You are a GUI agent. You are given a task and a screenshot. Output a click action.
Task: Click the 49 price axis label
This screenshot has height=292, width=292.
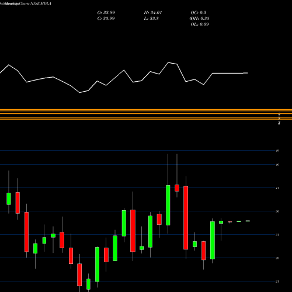tap(277, 151)
